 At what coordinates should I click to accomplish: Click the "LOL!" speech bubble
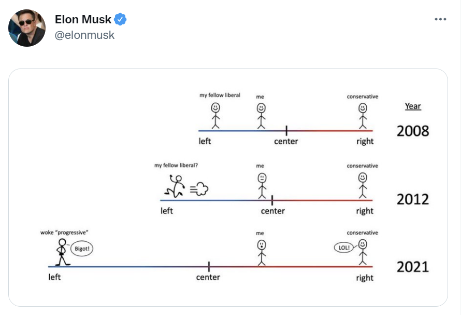[x=344, y=247]
